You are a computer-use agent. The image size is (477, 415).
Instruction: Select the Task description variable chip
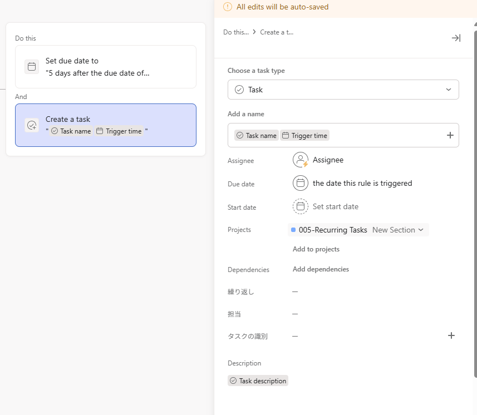[x=258, y=381]
